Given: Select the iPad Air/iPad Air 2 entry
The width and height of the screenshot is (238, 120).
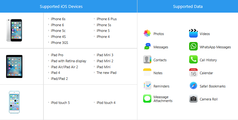Looking at the screenshot, I should pos(64,67).
